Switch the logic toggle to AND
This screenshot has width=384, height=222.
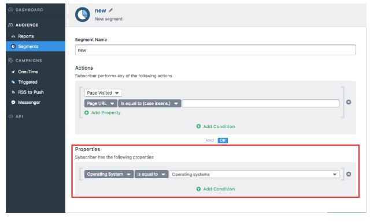(209, 141)
